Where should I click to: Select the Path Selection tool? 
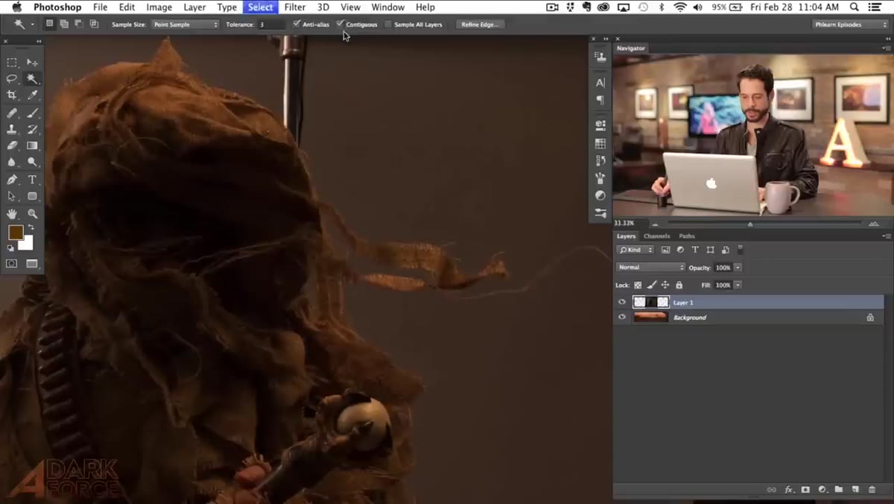(12, 196)
